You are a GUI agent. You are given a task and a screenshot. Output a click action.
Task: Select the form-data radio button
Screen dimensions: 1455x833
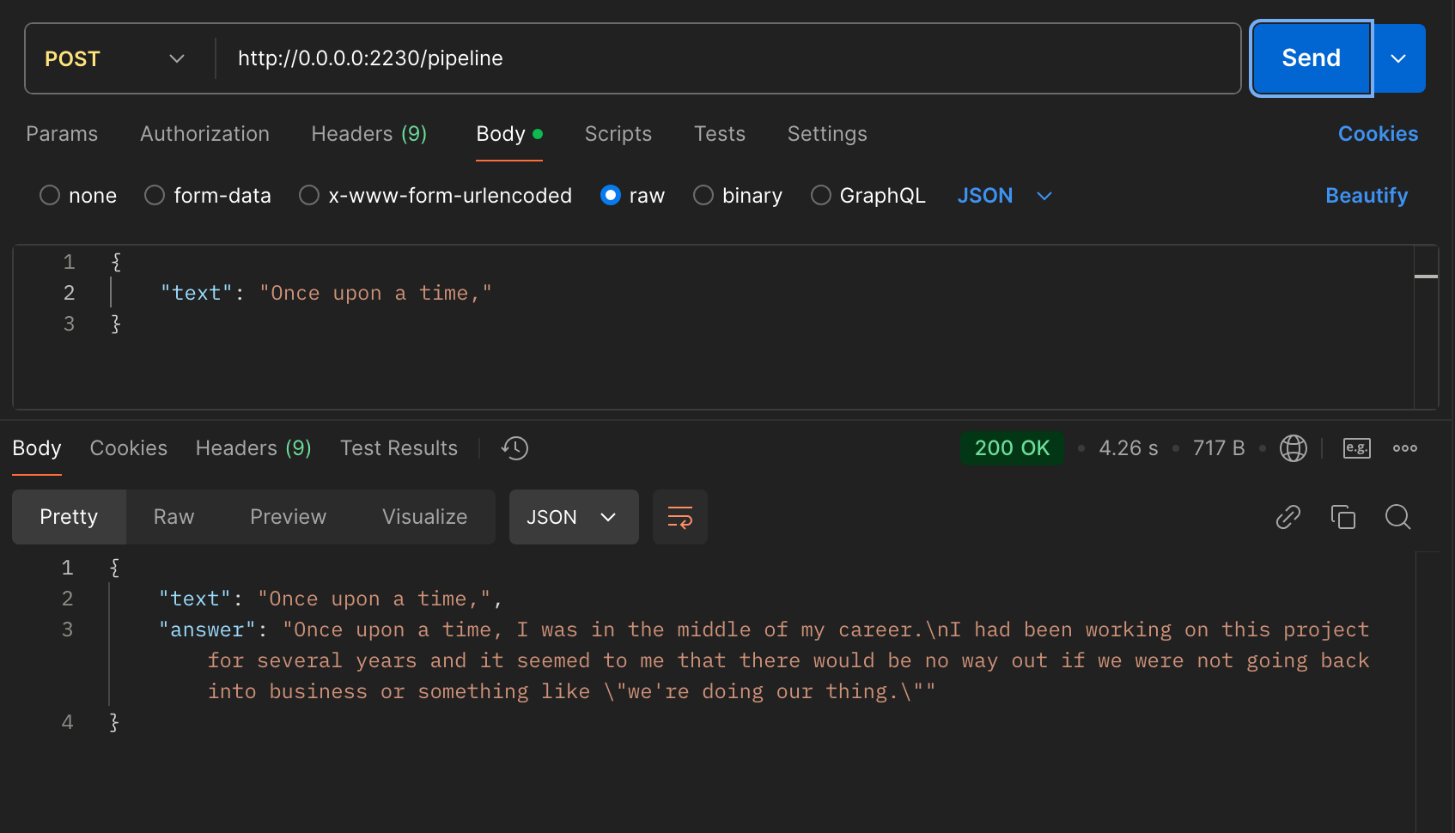click(155, 196)
